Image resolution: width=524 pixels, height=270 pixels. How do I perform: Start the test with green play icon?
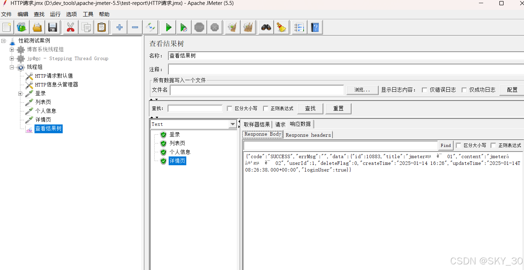168,27
